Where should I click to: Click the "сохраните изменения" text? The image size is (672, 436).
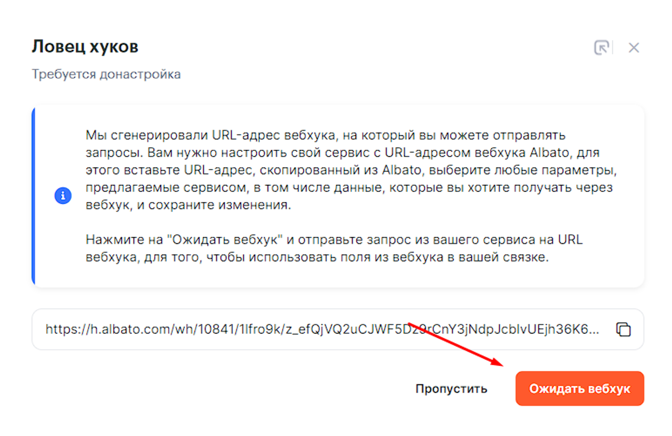[x=219, y=205]
